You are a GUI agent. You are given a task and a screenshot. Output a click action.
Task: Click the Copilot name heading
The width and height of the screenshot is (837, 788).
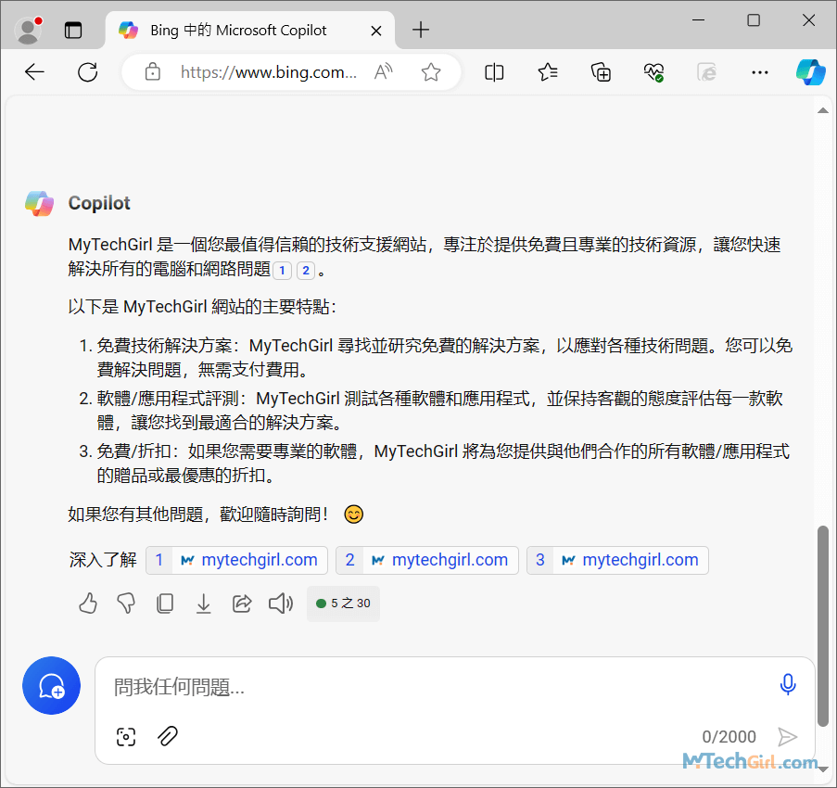(99, 203)
